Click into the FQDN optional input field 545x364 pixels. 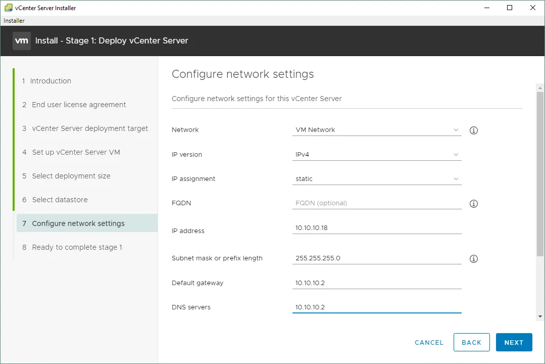click(x=377, y=203)
